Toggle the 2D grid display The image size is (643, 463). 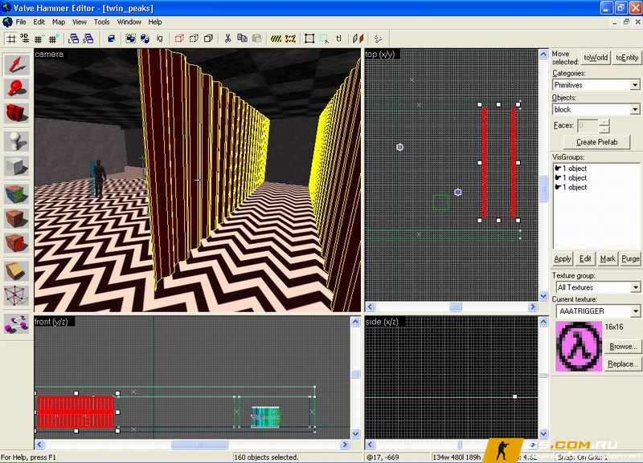coord(11,39)
